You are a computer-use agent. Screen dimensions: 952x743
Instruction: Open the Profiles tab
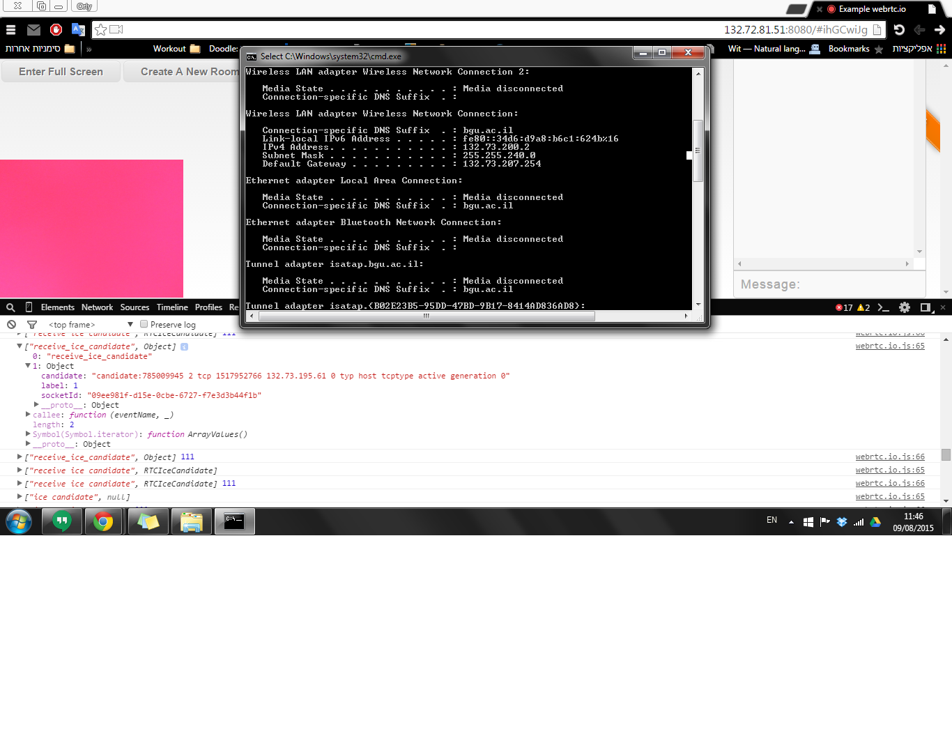208,307
